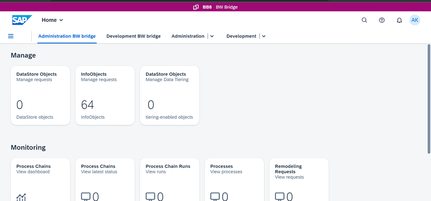The height and width of the screenshot is (201, 431).
Task: Open the Administration tab
Action: (188, 36)
